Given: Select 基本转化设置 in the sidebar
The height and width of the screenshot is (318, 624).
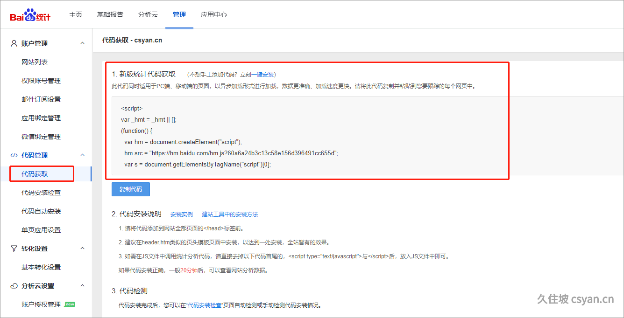Looking at the screenshot, I should [41, 267].
